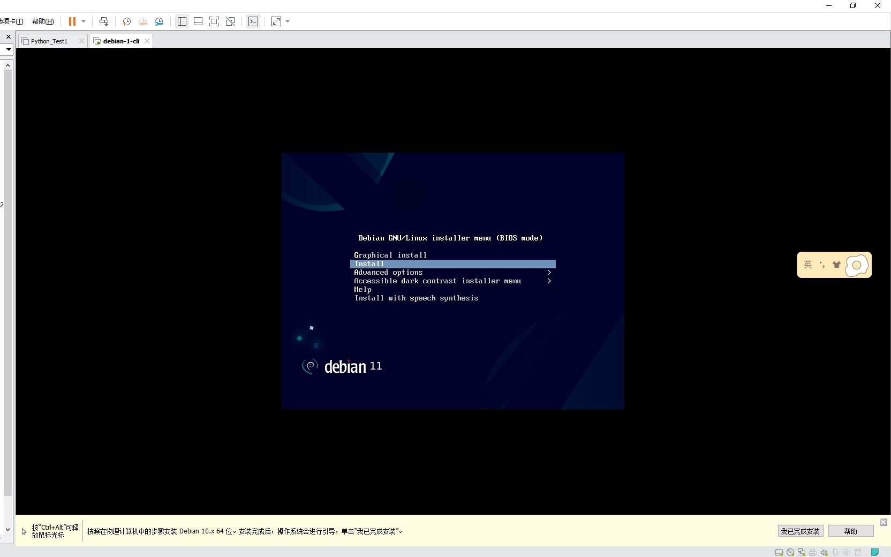Click the CD/DVD drive status icon

(790, 552)
